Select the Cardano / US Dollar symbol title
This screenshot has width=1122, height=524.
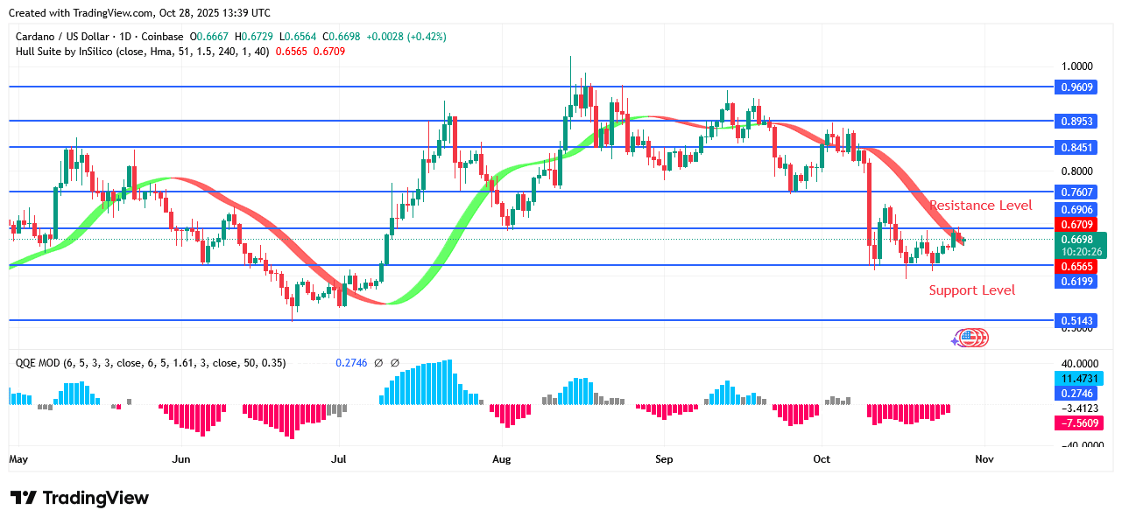pyautogui.click(x=60, y=37)
